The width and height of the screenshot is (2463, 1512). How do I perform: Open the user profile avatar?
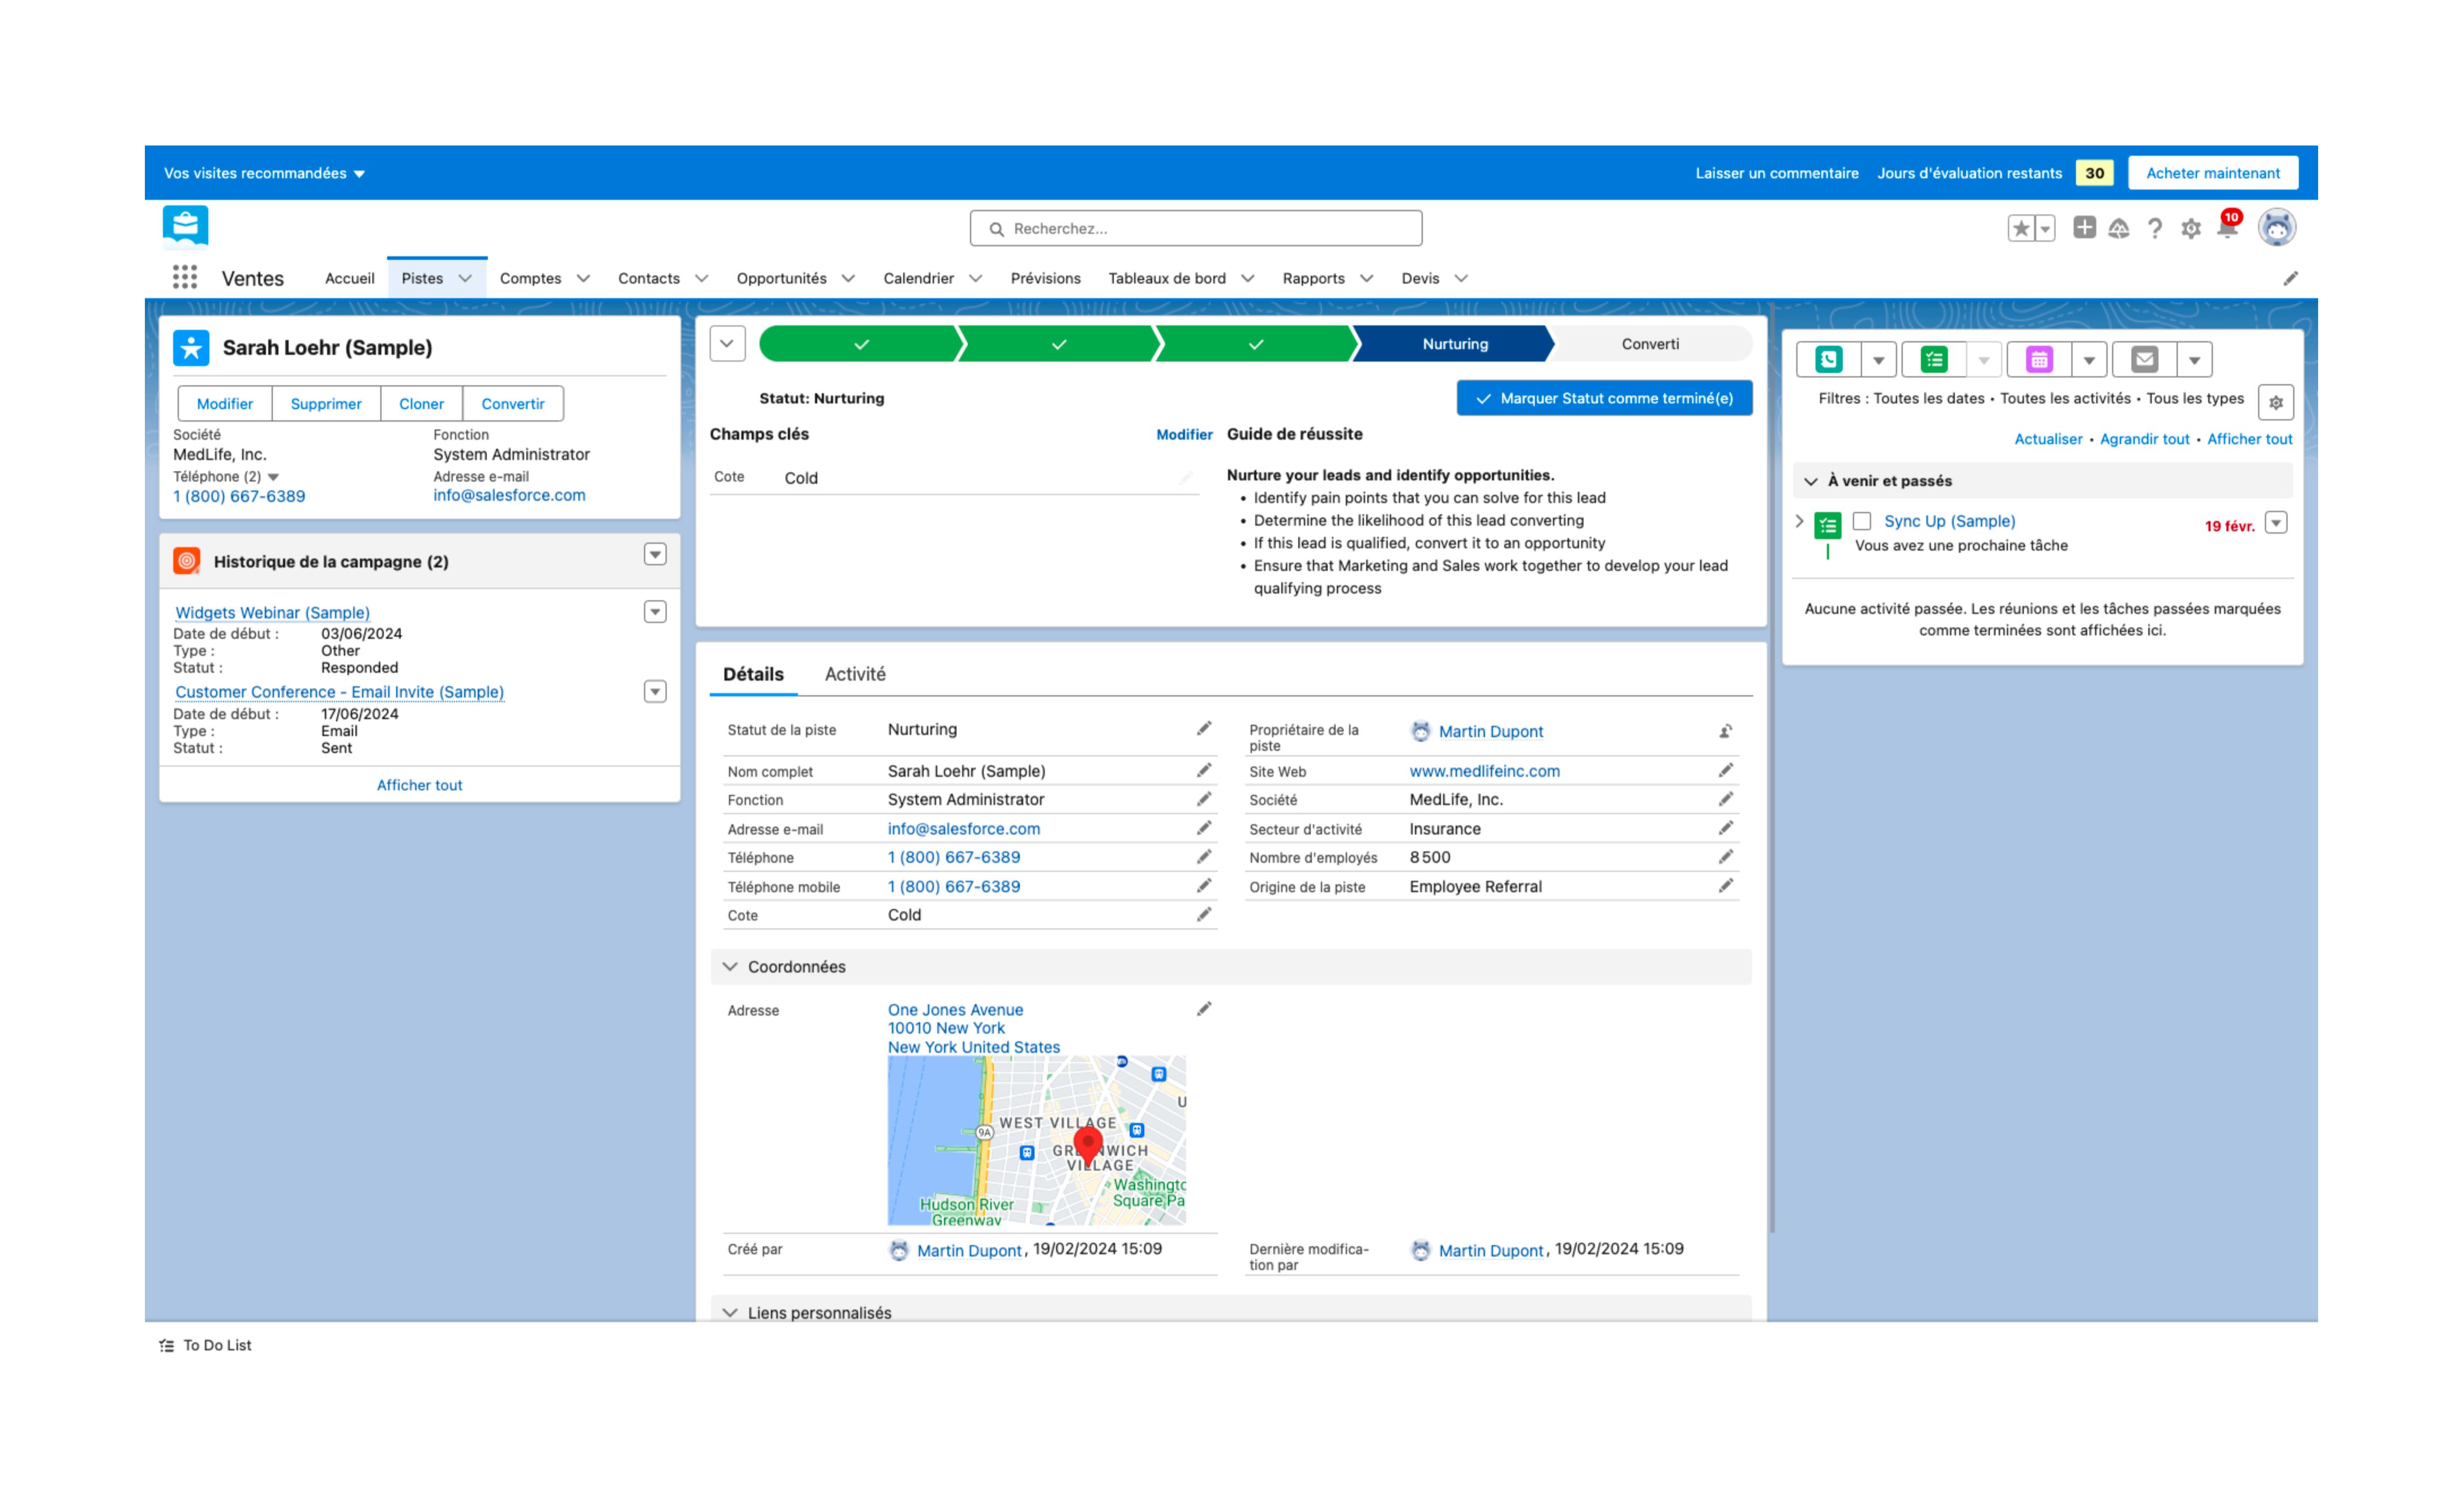2276,228
